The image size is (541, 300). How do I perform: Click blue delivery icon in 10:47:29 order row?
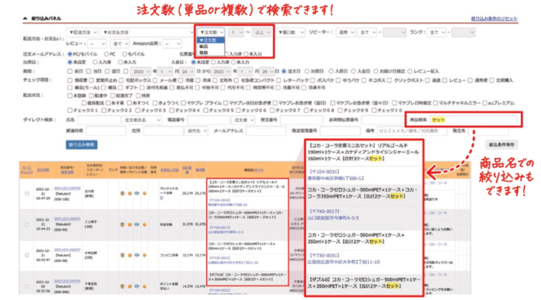[137, 193]
